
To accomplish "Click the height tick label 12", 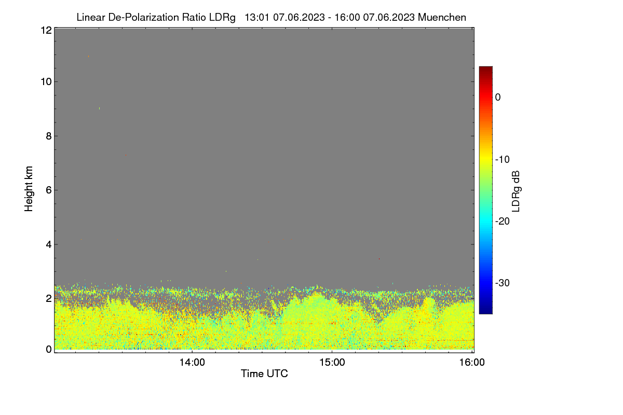I will pyautogui.click(x=46, y=30).
